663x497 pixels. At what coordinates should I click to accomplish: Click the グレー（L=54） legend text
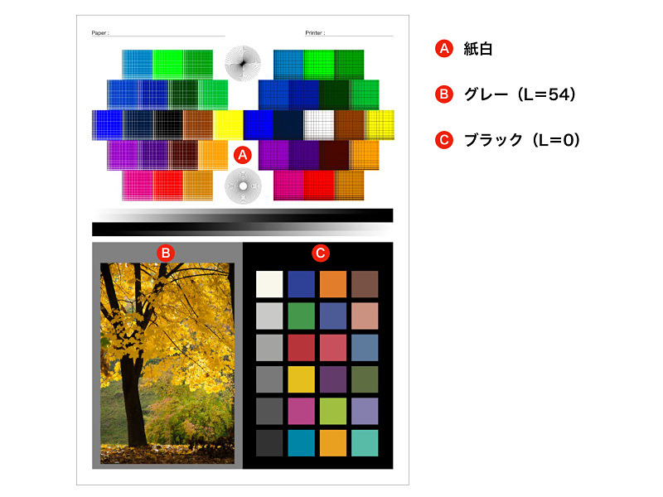pyautogui.click(x=520, y=94)
